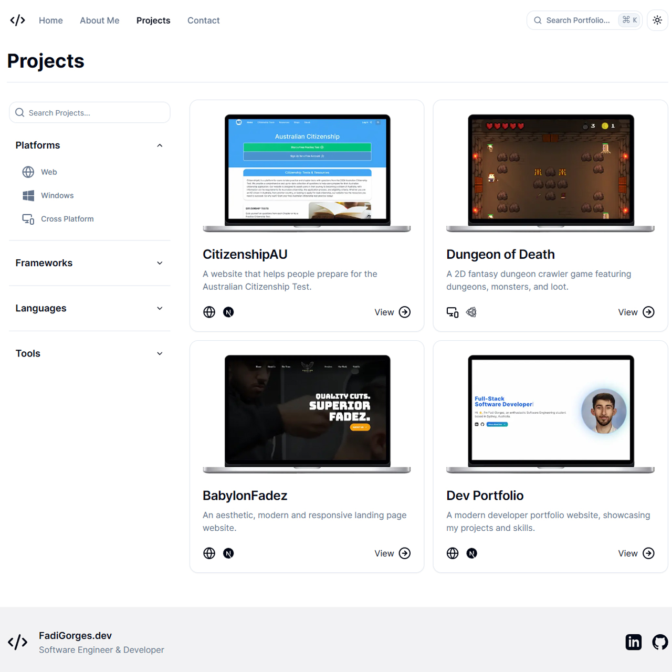This screenshot has height=672, width=672.
Task: View the Dungeon of Death project
Action: [x=636, y=312]
